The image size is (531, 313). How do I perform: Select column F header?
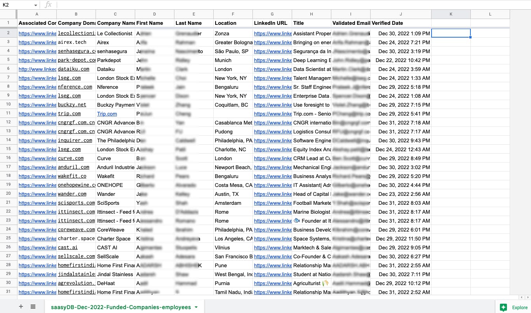click(x=233, y=14)
